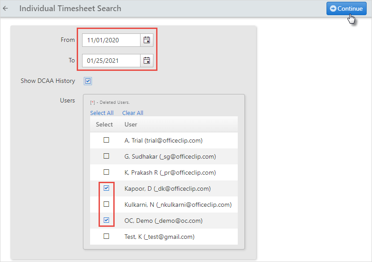Edit the From date field 11/01/2020
The image size is (372, 262).
(111, 40)
